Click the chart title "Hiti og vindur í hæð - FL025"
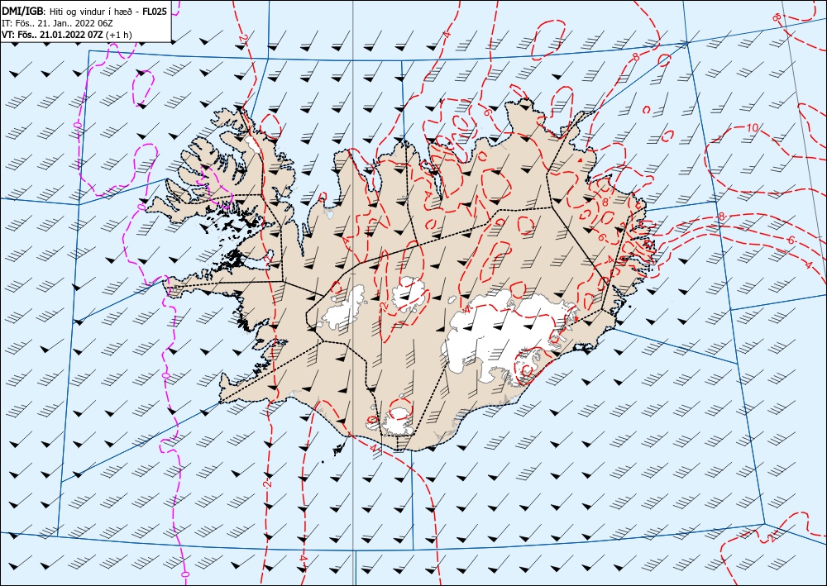Screen dimensions: 827x586 coord(108,12)
